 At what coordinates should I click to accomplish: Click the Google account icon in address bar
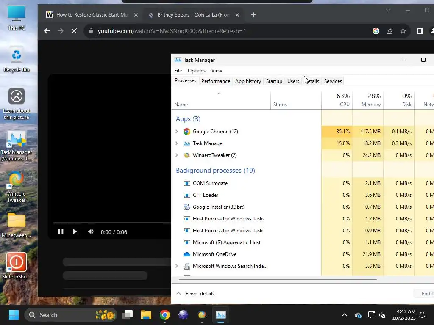pos(376,31)
